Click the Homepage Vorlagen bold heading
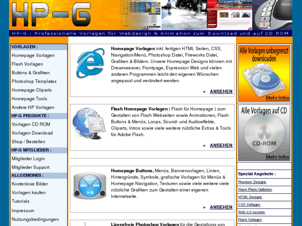The width and height of the screenshot is (302, 226). (x=133, y=49)
